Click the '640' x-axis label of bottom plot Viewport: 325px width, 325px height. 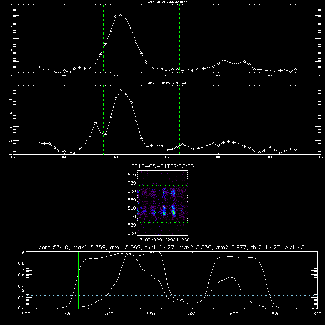pos(317,314)
